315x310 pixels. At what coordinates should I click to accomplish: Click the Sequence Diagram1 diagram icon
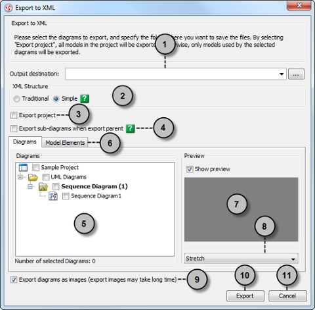pos(53,196)
